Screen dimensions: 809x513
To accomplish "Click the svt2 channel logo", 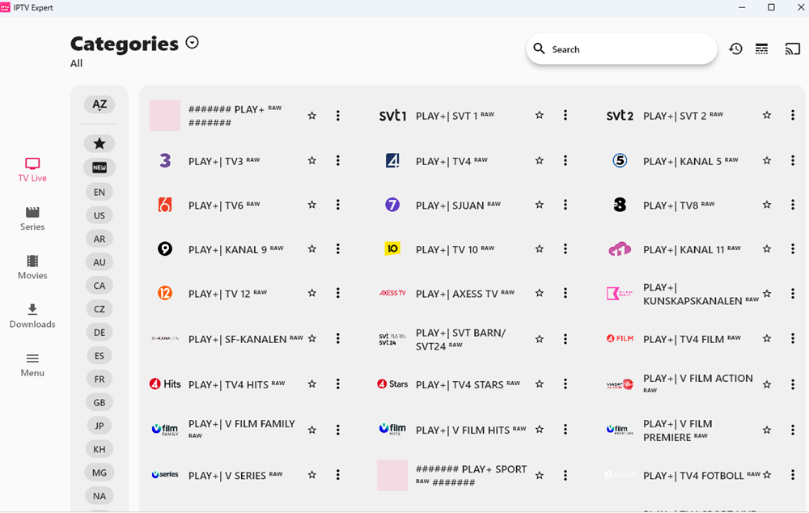I will pos(620,116).
